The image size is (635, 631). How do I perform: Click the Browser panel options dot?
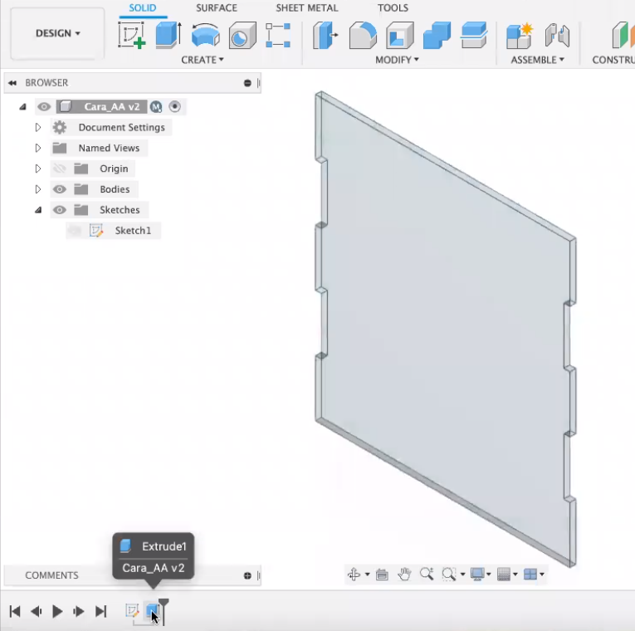(x=247, y=83)
